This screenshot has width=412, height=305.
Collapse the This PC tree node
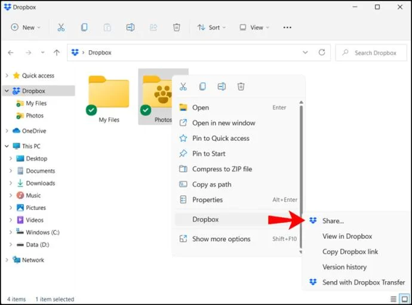point(7,146)
